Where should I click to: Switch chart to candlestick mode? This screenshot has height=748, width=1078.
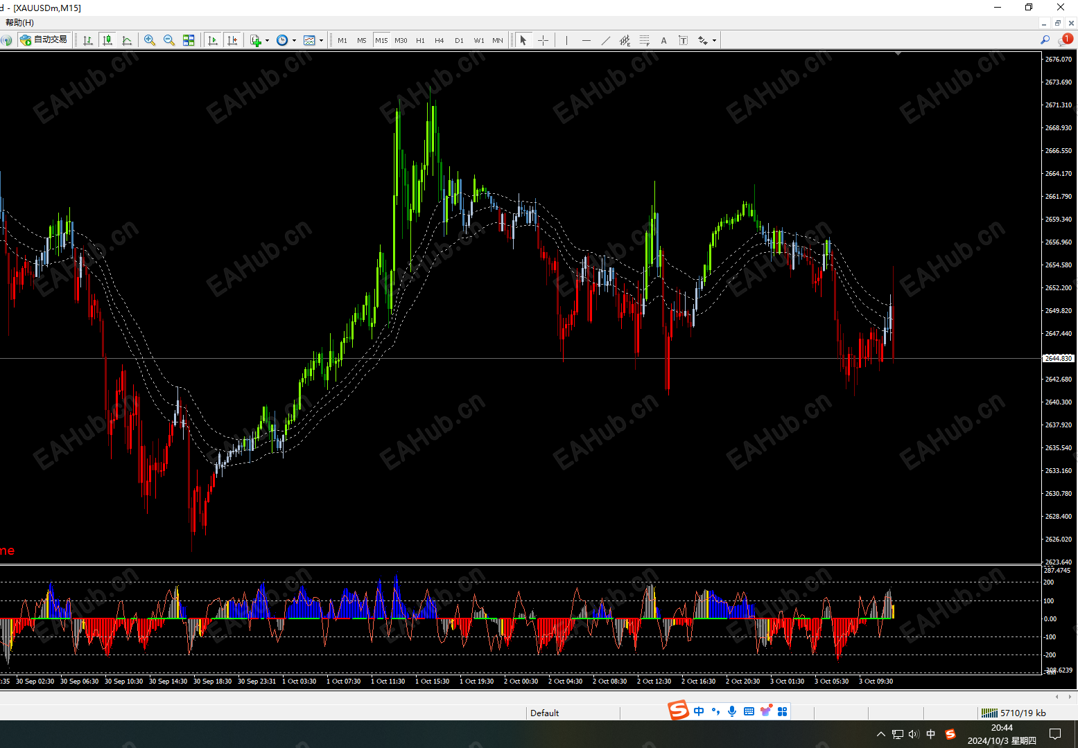[107, 40]
